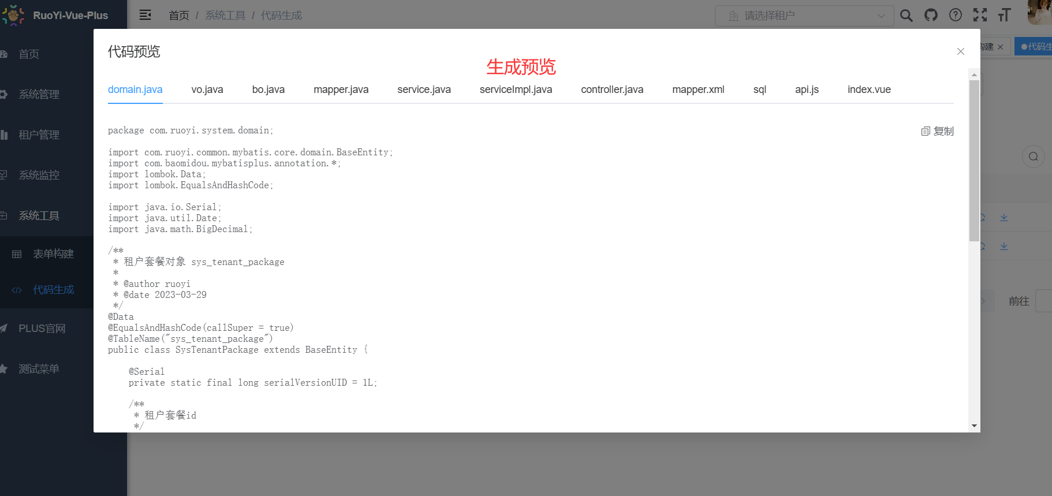This screenshot has width=1052, height=496.
Task: Show the mapper.xml tab
Action: 698,89
